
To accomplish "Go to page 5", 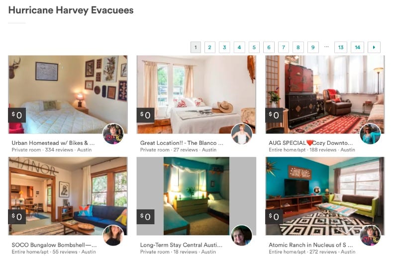I will [254, 47].
